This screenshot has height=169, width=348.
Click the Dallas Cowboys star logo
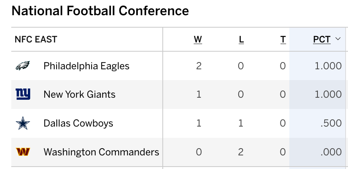pos(23,123)
